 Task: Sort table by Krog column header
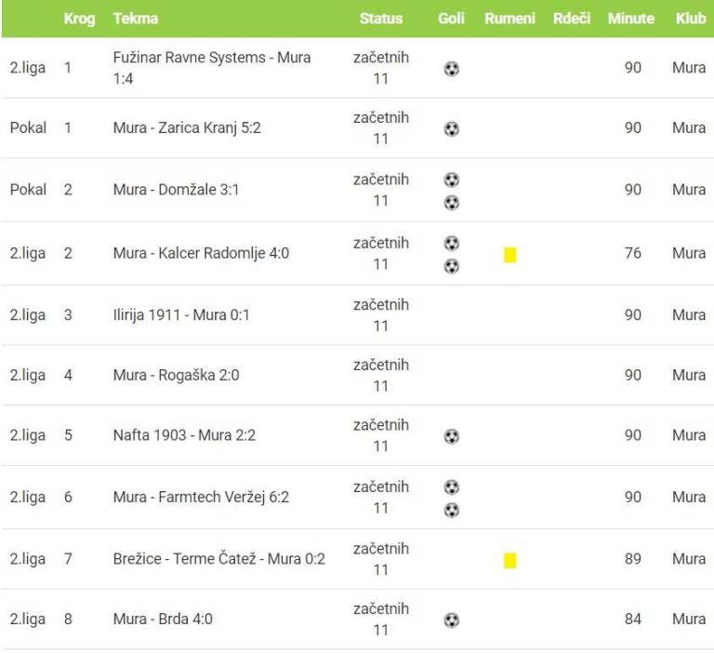[x=79, y=19]
